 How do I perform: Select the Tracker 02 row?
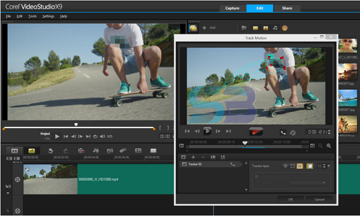(x=211, y=164)
